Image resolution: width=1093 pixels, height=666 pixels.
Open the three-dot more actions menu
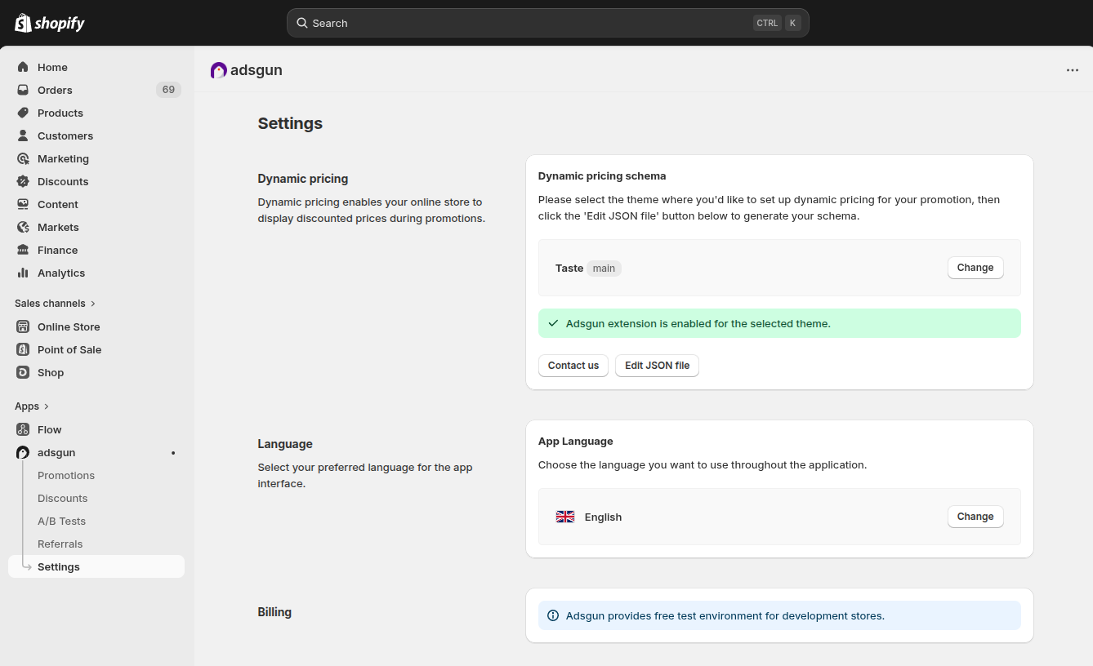click(1073, 70)
